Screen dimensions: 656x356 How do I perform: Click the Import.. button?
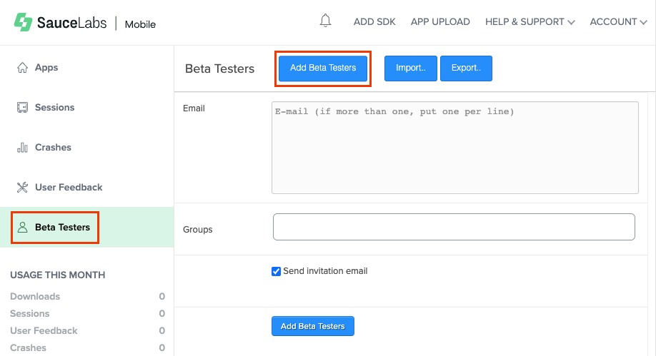411,68
